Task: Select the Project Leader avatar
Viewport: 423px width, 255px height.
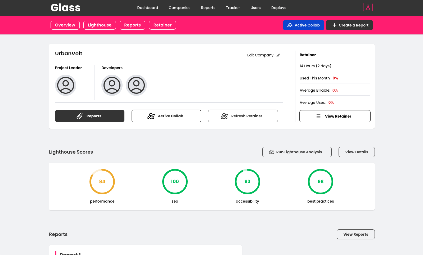Action: [x=65, y=85]
